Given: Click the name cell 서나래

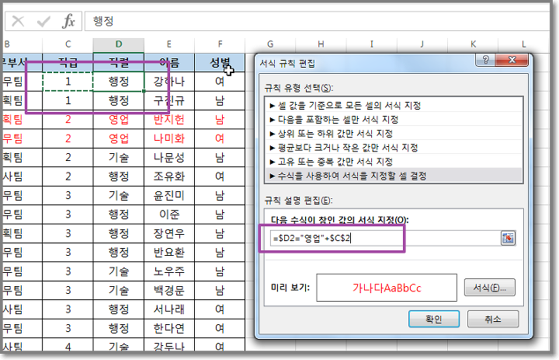Looking at the screenshot, I should coord(169,309).
